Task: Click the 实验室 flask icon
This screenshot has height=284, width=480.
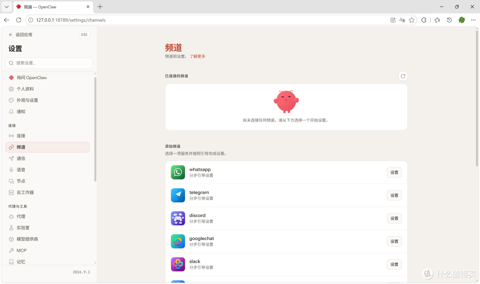Action: point(11,228)
